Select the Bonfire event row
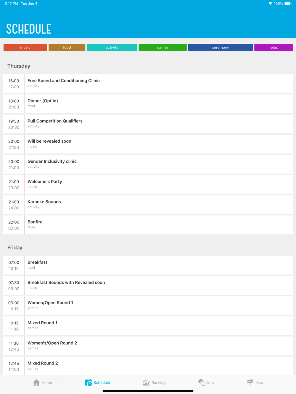 point(148,225)
